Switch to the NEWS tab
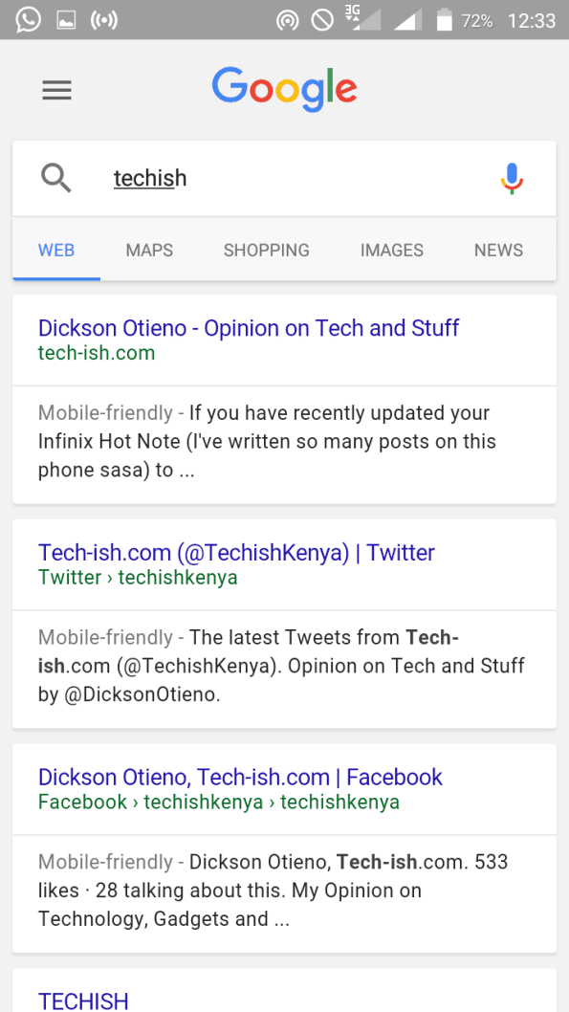Viewport: 569px width, 1012px height. point(498,250)
